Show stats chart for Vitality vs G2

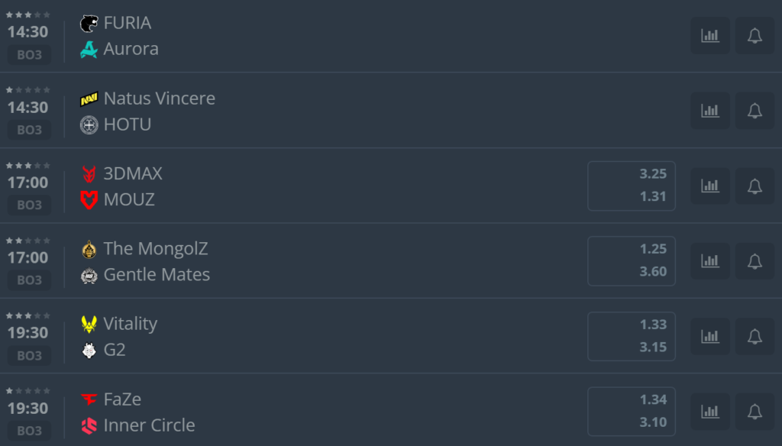click(x=710, y=336)
